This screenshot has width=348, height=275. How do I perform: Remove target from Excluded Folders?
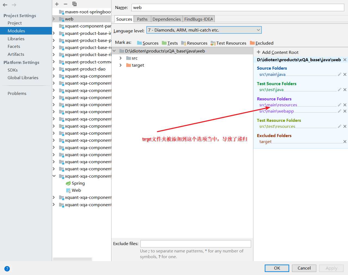(x=345, y=141)
